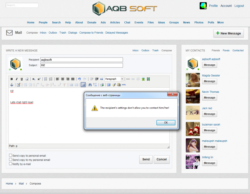
Task: Cancel the new message
Action: tap(161, 159)
